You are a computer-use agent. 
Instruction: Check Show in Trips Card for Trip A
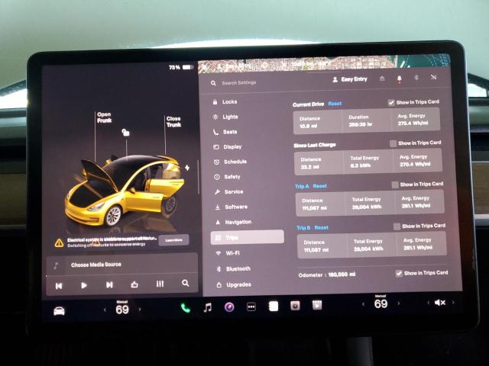click(395, 185)
